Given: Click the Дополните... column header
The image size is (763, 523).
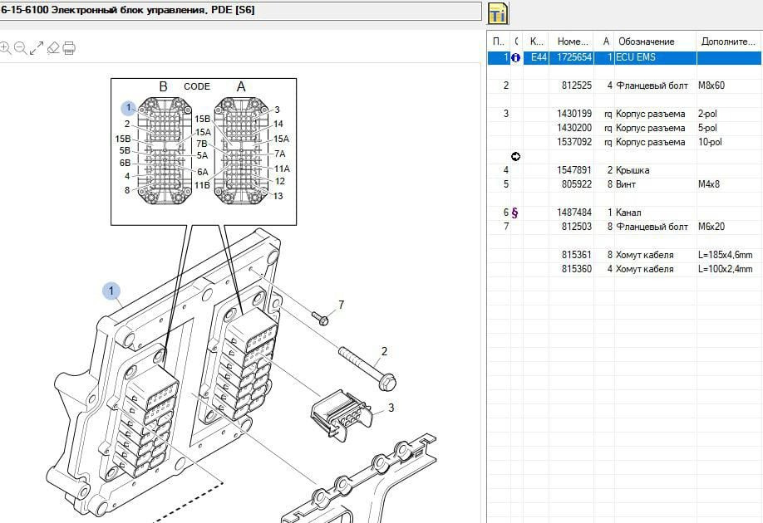Looking at the screenshot, I should pyautogui.click(x=728, y=42).
